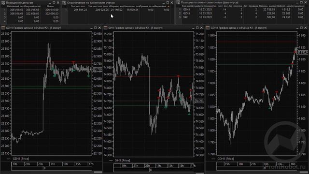Maximize the GDH1 chart window
Viewport: 309px width, 174px height.
pyautogui.click(x=301, y=28)
